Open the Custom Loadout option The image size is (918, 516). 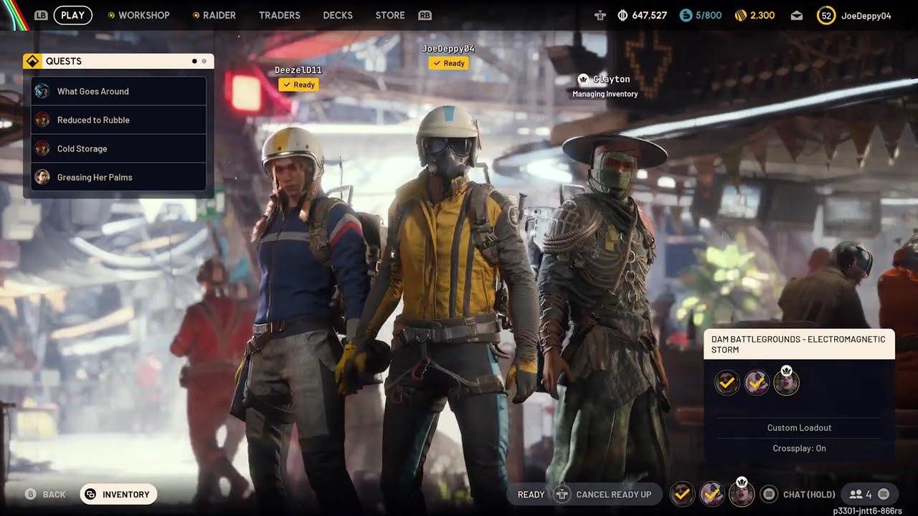[x=799, y=428]
